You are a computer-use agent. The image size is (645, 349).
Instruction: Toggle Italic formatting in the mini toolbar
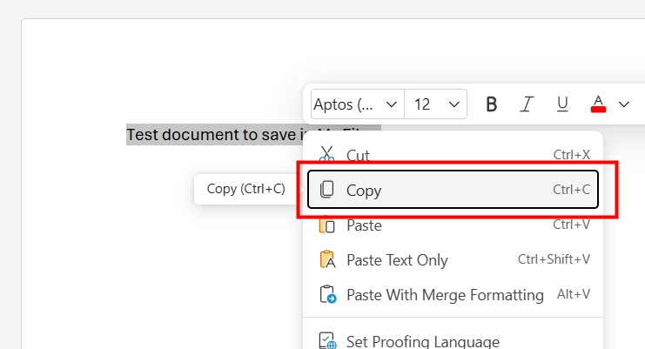(x=527, y=104)
